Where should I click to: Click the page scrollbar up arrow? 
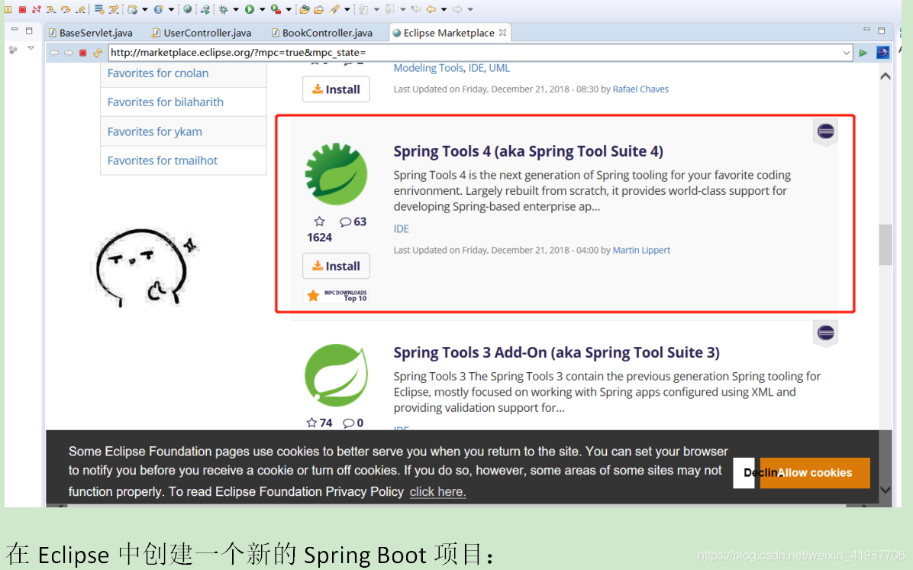885,76
